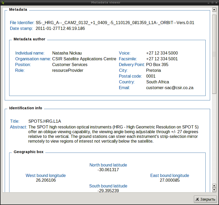This screenshot has height=205, width=219.
Task: Click the bottom scrollbar down arrow
Action: tap(214, 190)
